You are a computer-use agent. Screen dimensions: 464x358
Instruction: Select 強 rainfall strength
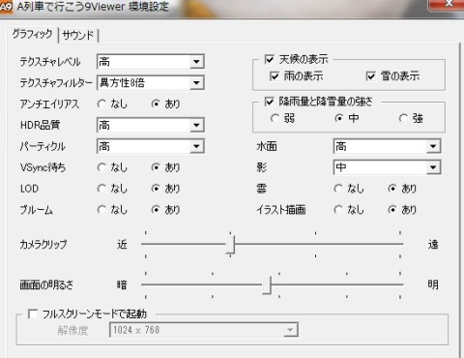point(403,118)
